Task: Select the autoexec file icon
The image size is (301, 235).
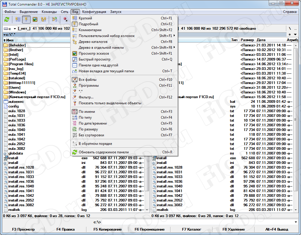Action: pos(6,102)
